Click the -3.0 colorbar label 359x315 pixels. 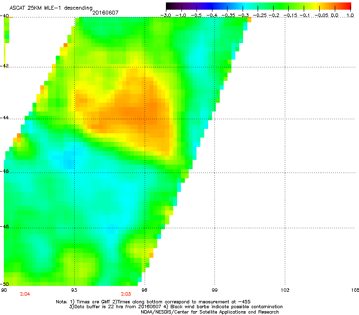[166, 16]
